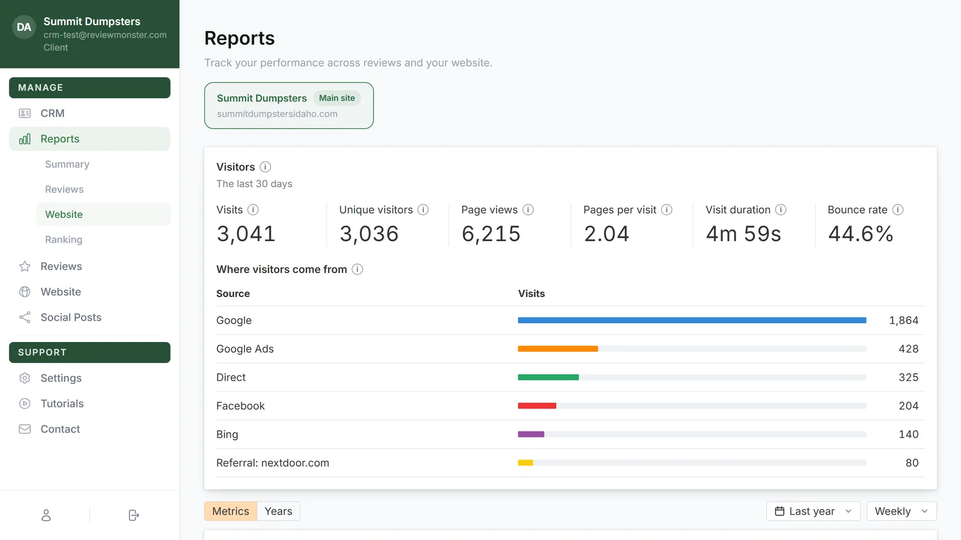
Task: Click the Website globe icon
Action: [x=25, y=292]
